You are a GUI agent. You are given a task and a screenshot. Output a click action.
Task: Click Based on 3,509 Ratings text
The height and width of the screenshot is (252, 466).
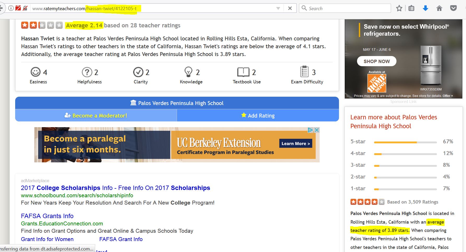pos(413,202)
